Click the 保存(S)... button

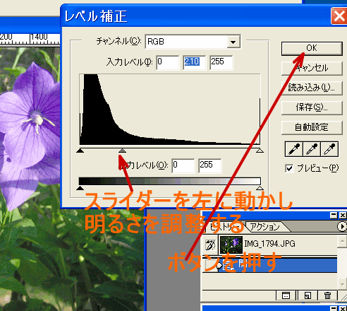click(312, 107)
